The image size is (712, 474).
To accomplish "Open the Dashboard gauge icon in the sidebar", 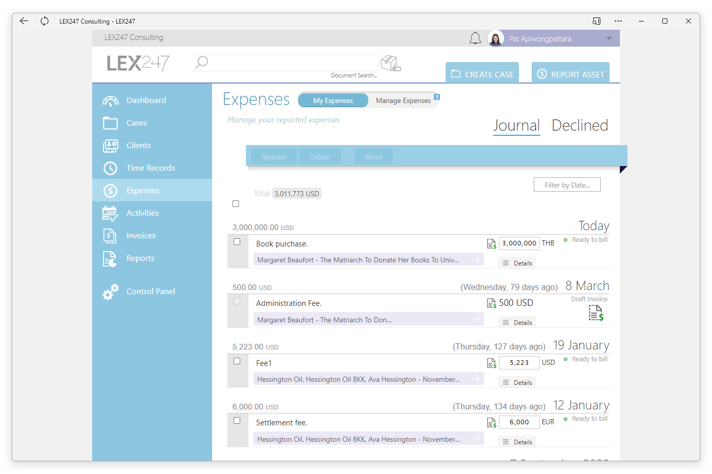I will coord(110,101).
